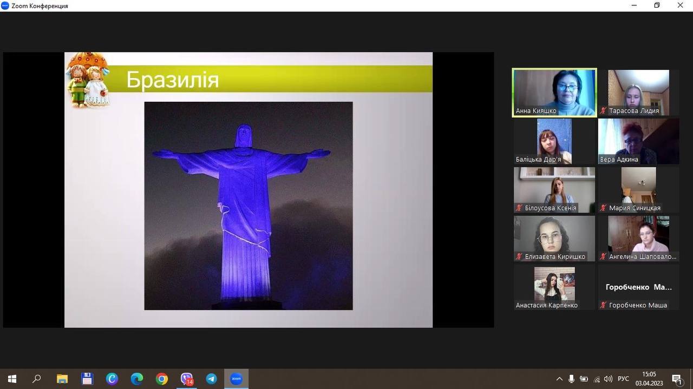693x389 pixels.
Task: Click Zoom logo in title bar
Action: (x=5, y=5)
